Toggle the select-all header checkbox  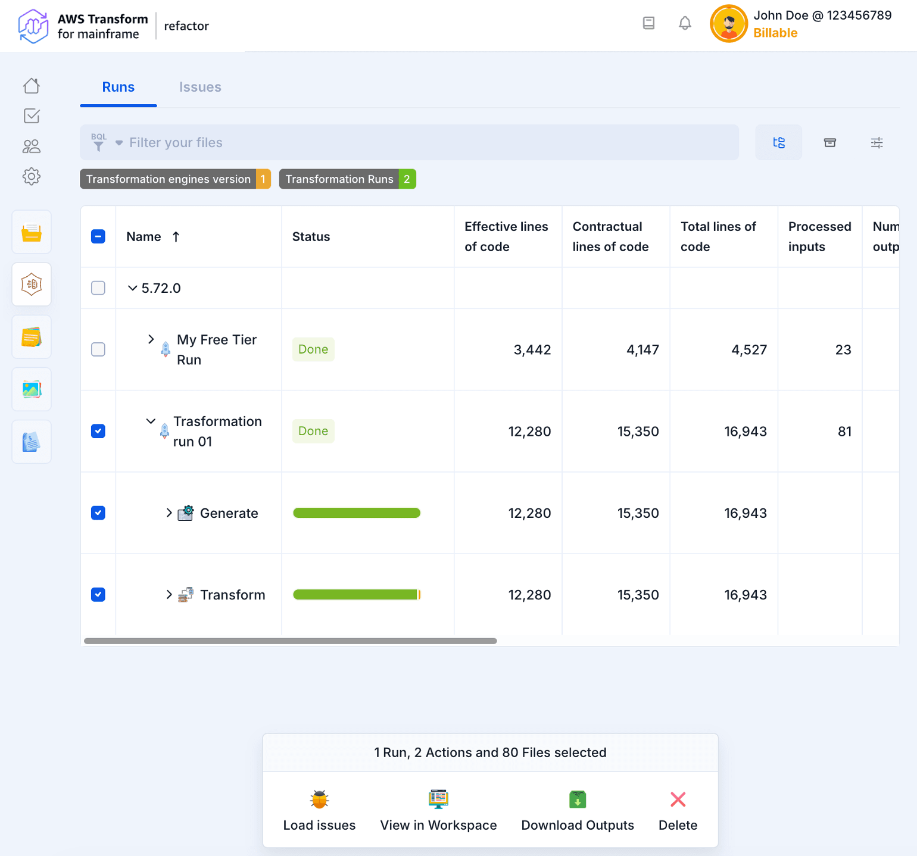[x=98, y=237]
